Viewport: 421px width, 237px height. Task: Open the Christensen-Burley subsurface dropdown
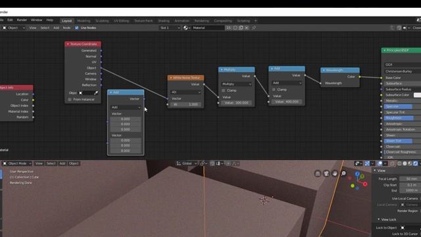coord(402,72)
